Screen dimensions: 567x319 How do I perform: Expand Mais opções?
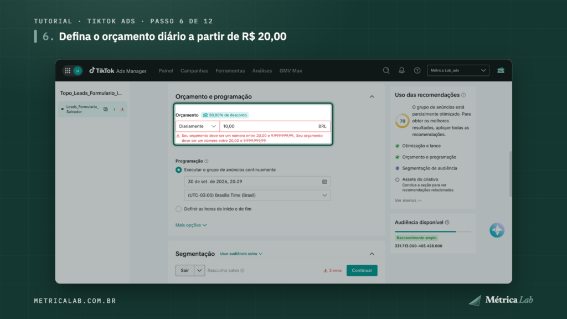[191, 225]
